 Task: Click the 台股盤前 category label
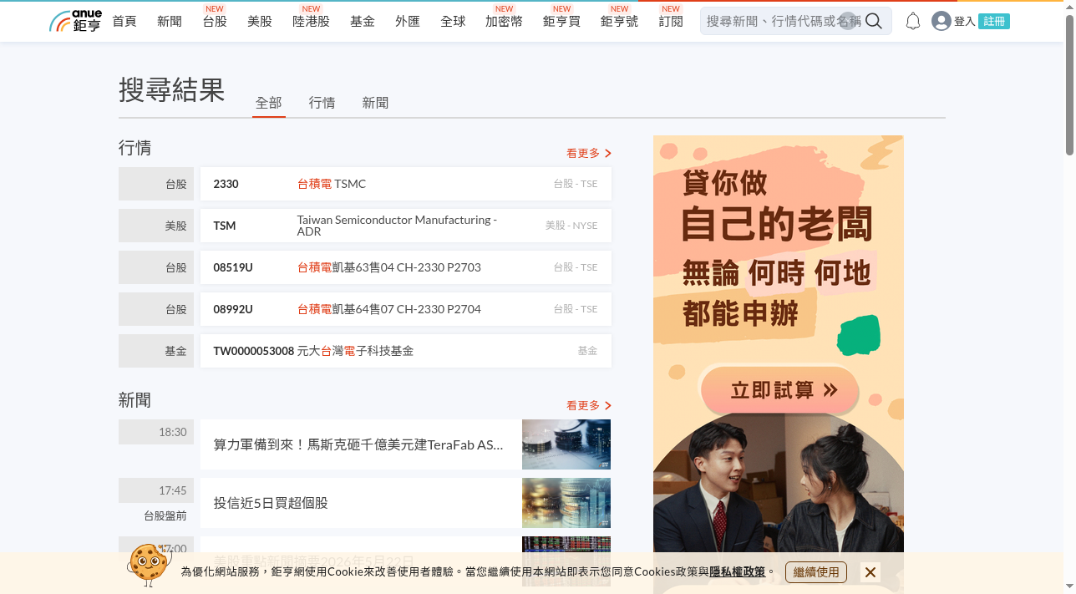point(165,515)
